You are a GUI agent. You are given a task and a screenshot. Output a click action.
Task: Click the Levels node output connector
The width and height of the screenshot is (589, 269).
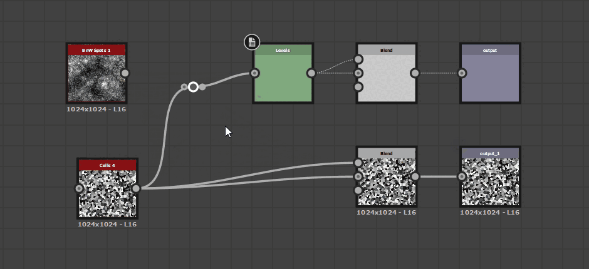tap(311, 73)
